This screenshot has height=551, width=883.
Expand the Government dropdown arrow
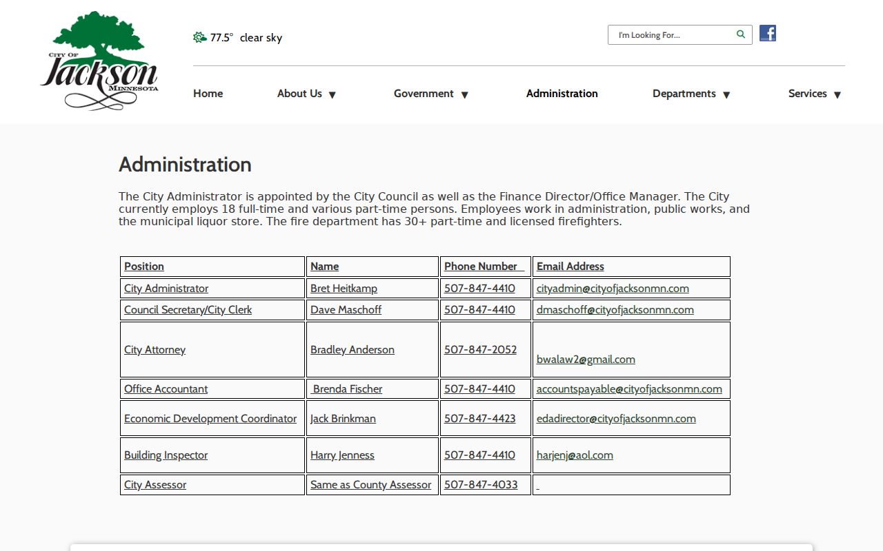464,95
